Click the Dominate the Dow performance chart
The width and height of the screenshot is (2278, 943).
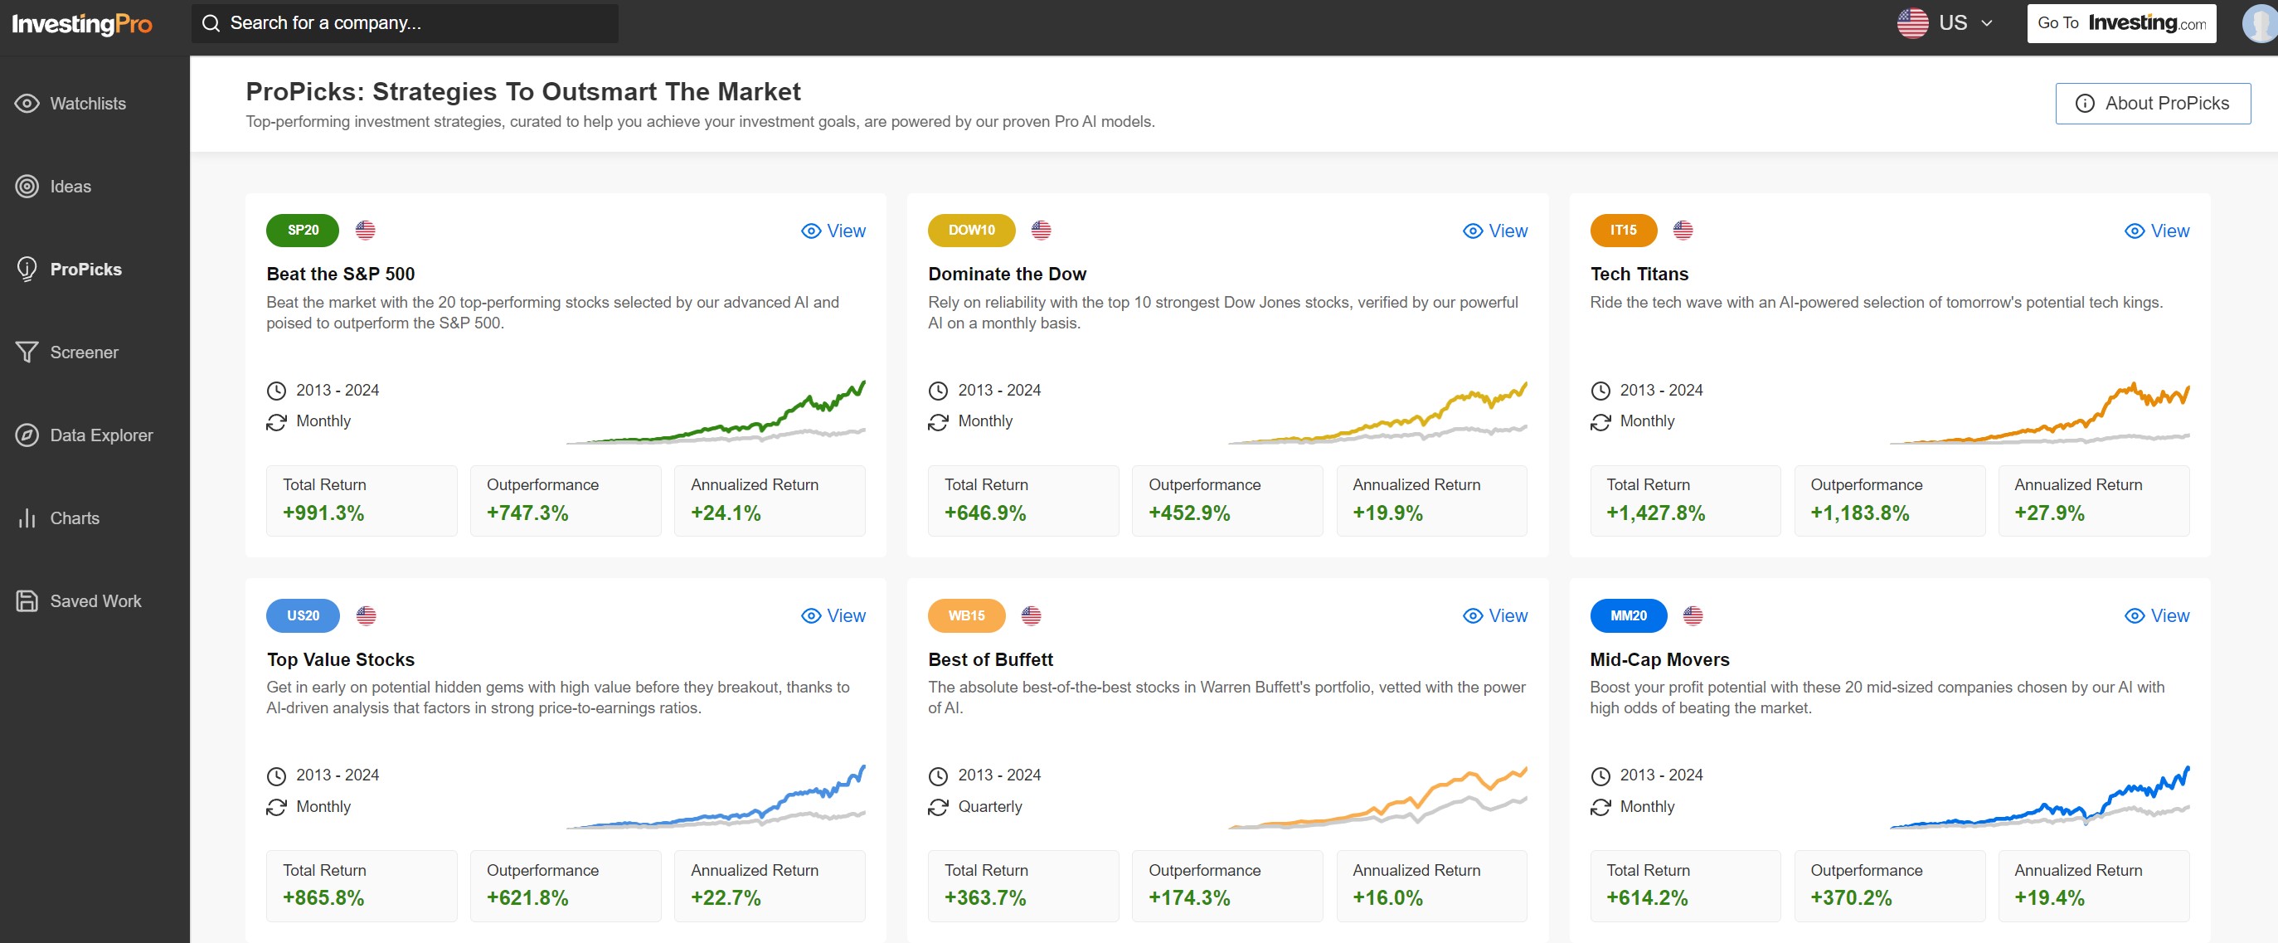click(x=1377, y=411)
